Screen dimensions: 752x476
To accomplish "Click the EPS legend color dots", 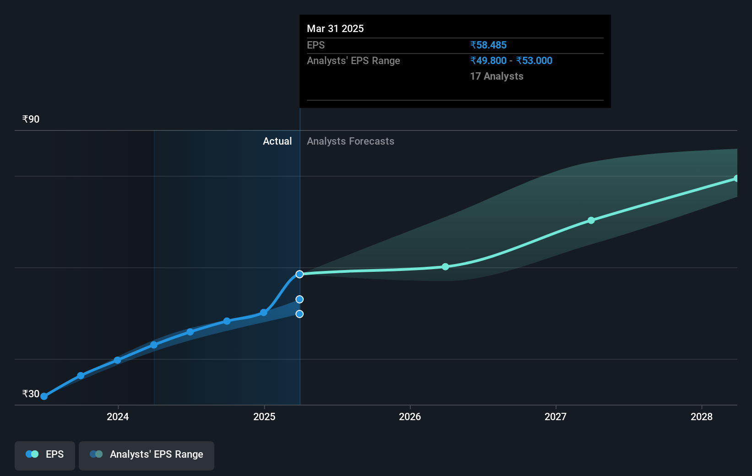I will [x=32, y=454].
